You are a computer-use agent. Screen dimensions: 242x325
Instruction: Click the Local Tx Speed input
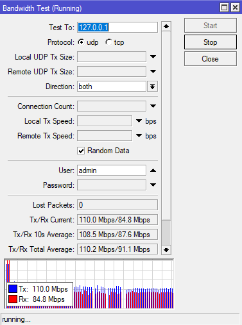click(x=105, y=121)
